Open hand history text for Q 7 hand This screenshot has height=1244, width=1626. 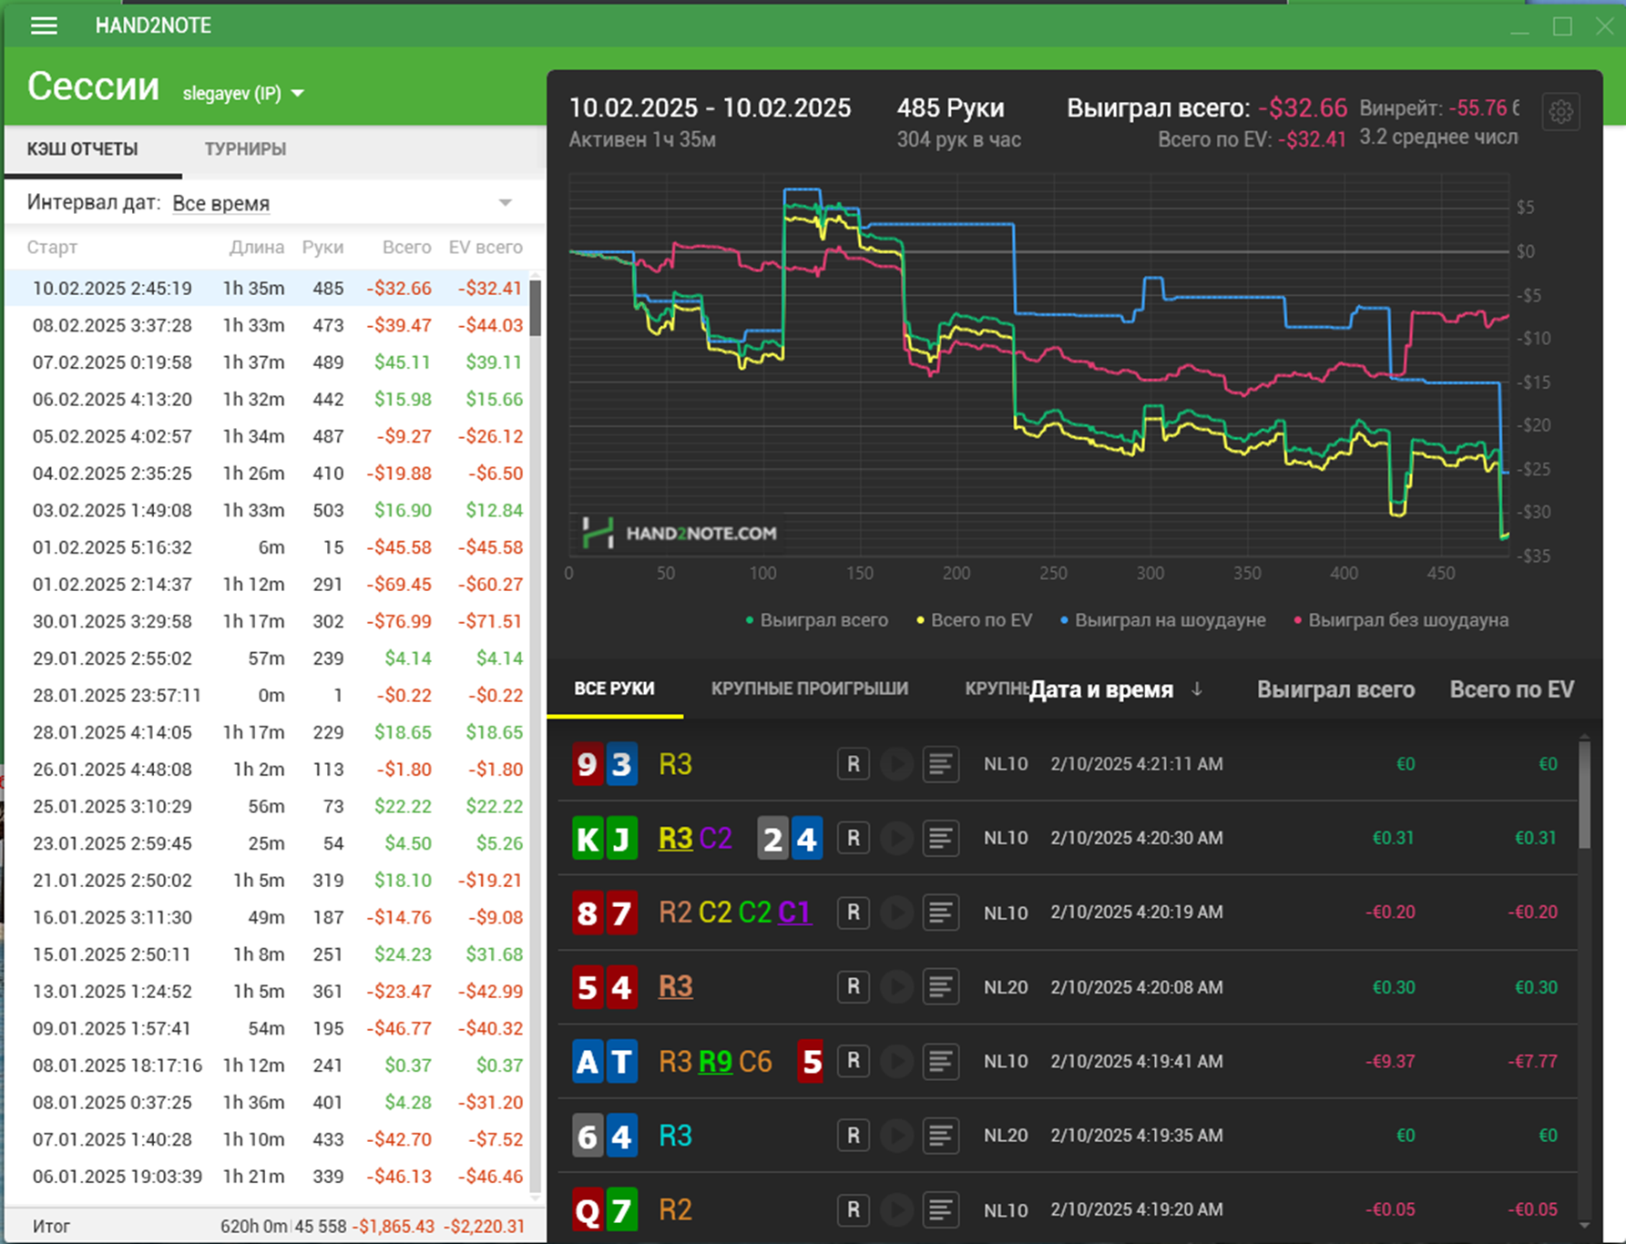[x=941, y=1210]
